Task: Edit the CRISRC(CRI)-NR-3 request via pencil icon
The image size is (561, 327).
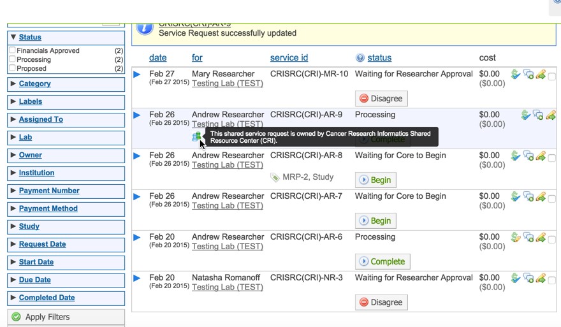Action: pos(541,279)
